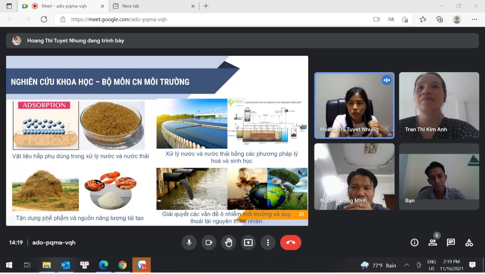Show the participants list
Image resolution: width=485 pixels, height=274 pixels.
click(x=433, y=243)
